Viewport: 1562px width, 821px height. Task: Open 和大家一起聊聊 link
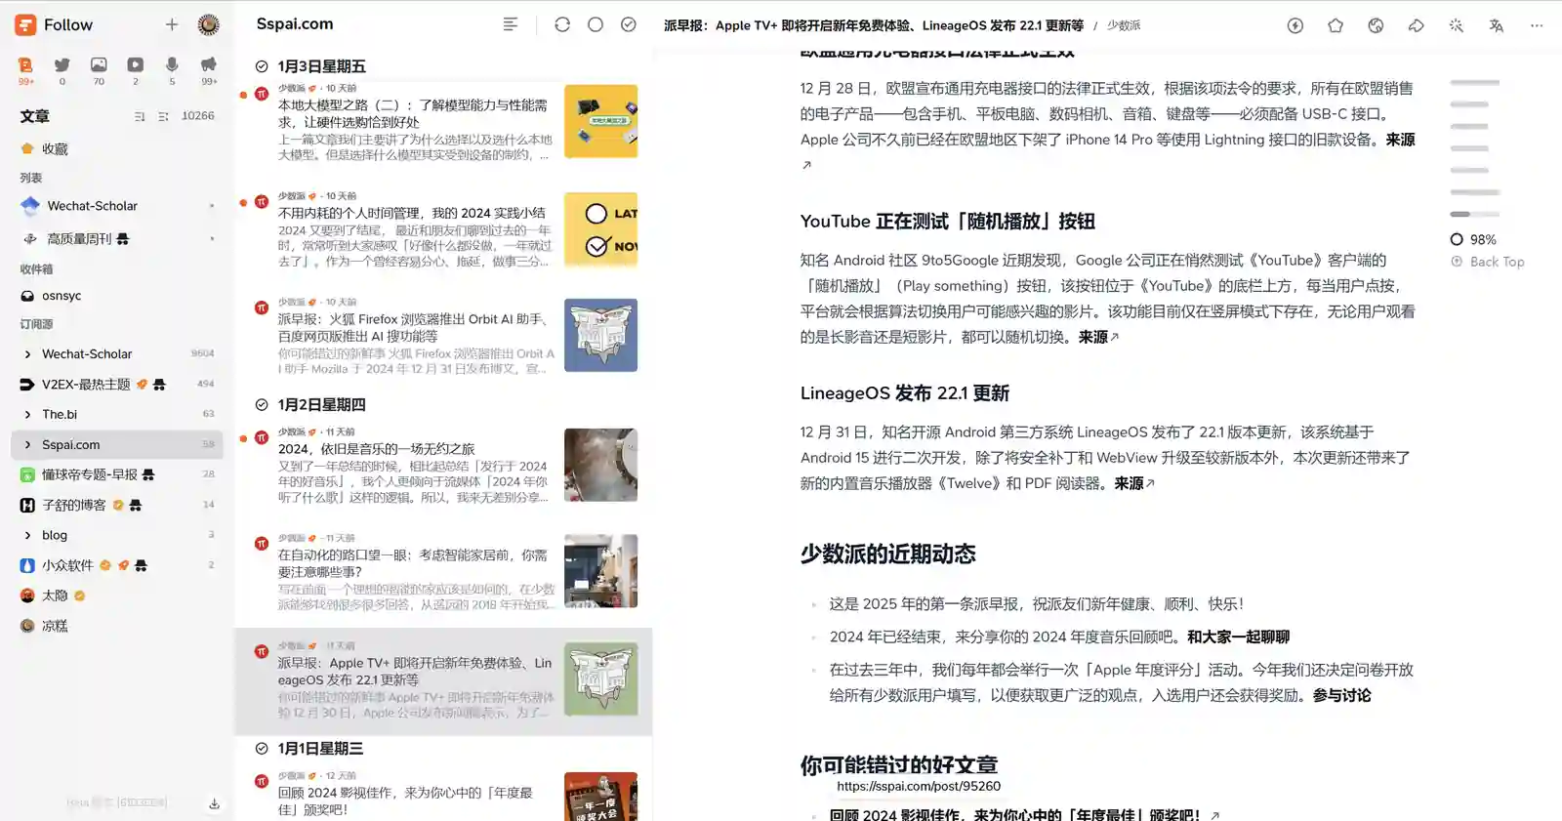(x=1239, y=636)
